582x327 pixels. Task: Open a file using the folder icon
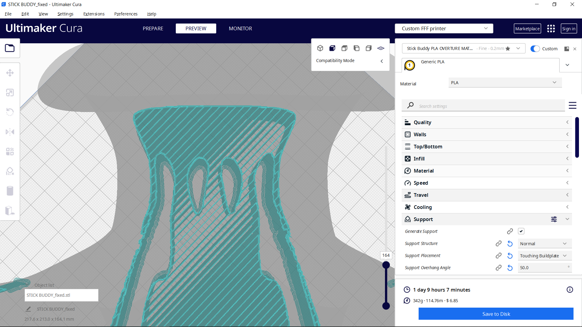(x=10, y=48)
